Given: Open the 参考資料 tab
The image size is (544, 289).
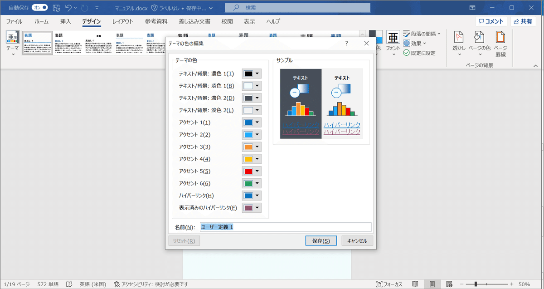Looking at the screenshot, I should point(156,21).
